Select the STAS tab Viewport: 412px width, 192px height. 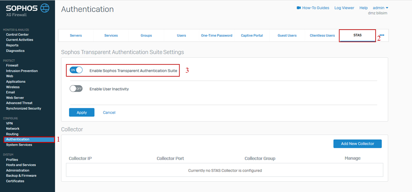tap(357, 35)
